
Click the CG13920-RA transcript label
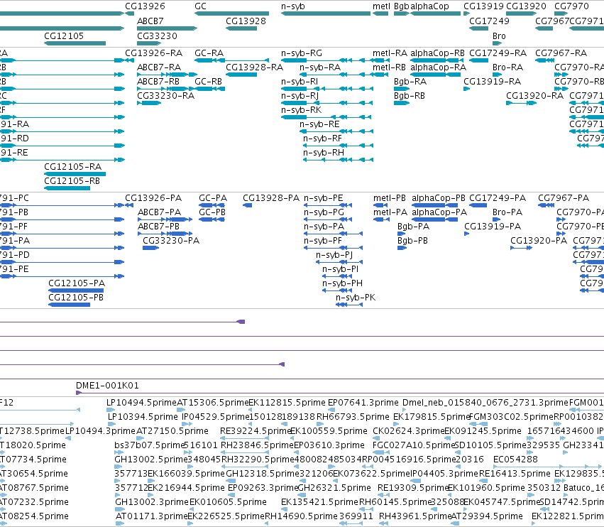(534, 96)
